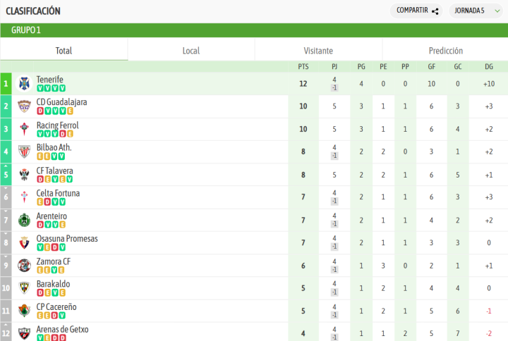Image resolution: width=508 pixels, height=341 pixels.
Task: Switch to the Visitante tab
Action: click(x=318, y=51)
